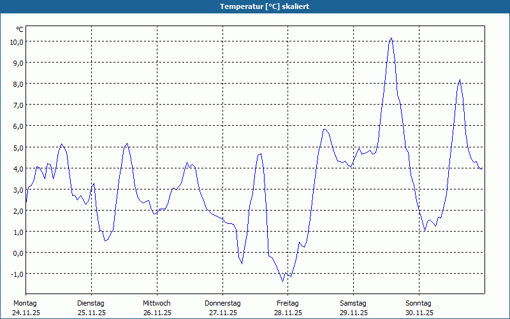Click the Montag day label
Image resolution: width=510 pixels, height=319 pixels.
click(x=25, y=304)
